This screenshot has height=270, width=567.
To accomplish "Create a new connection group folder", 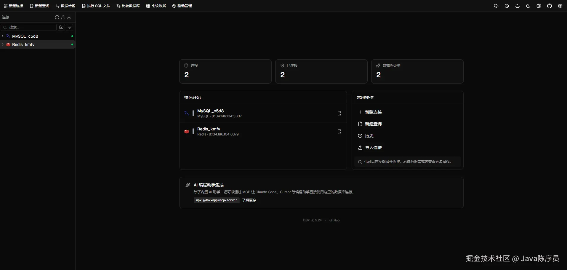I will 61,27.
